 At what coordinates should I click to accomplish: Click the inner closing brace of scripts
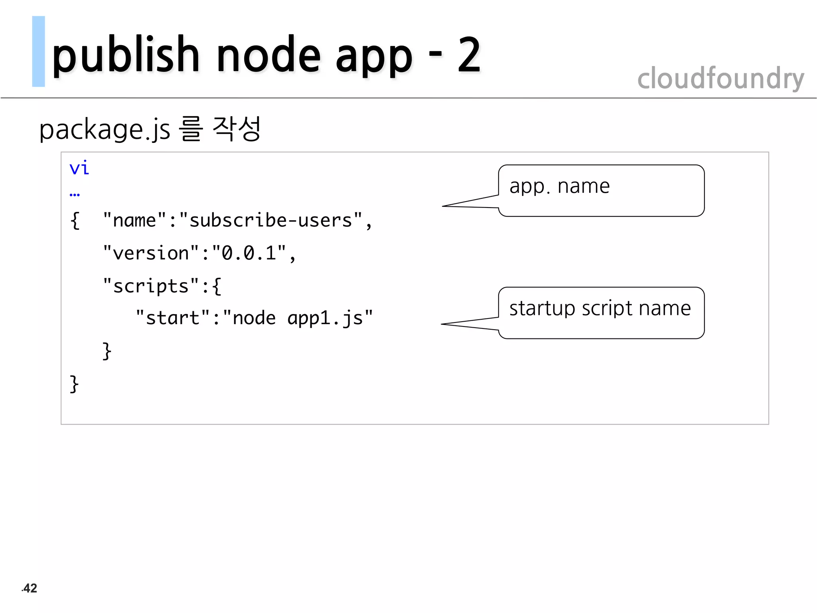[107, 351]
